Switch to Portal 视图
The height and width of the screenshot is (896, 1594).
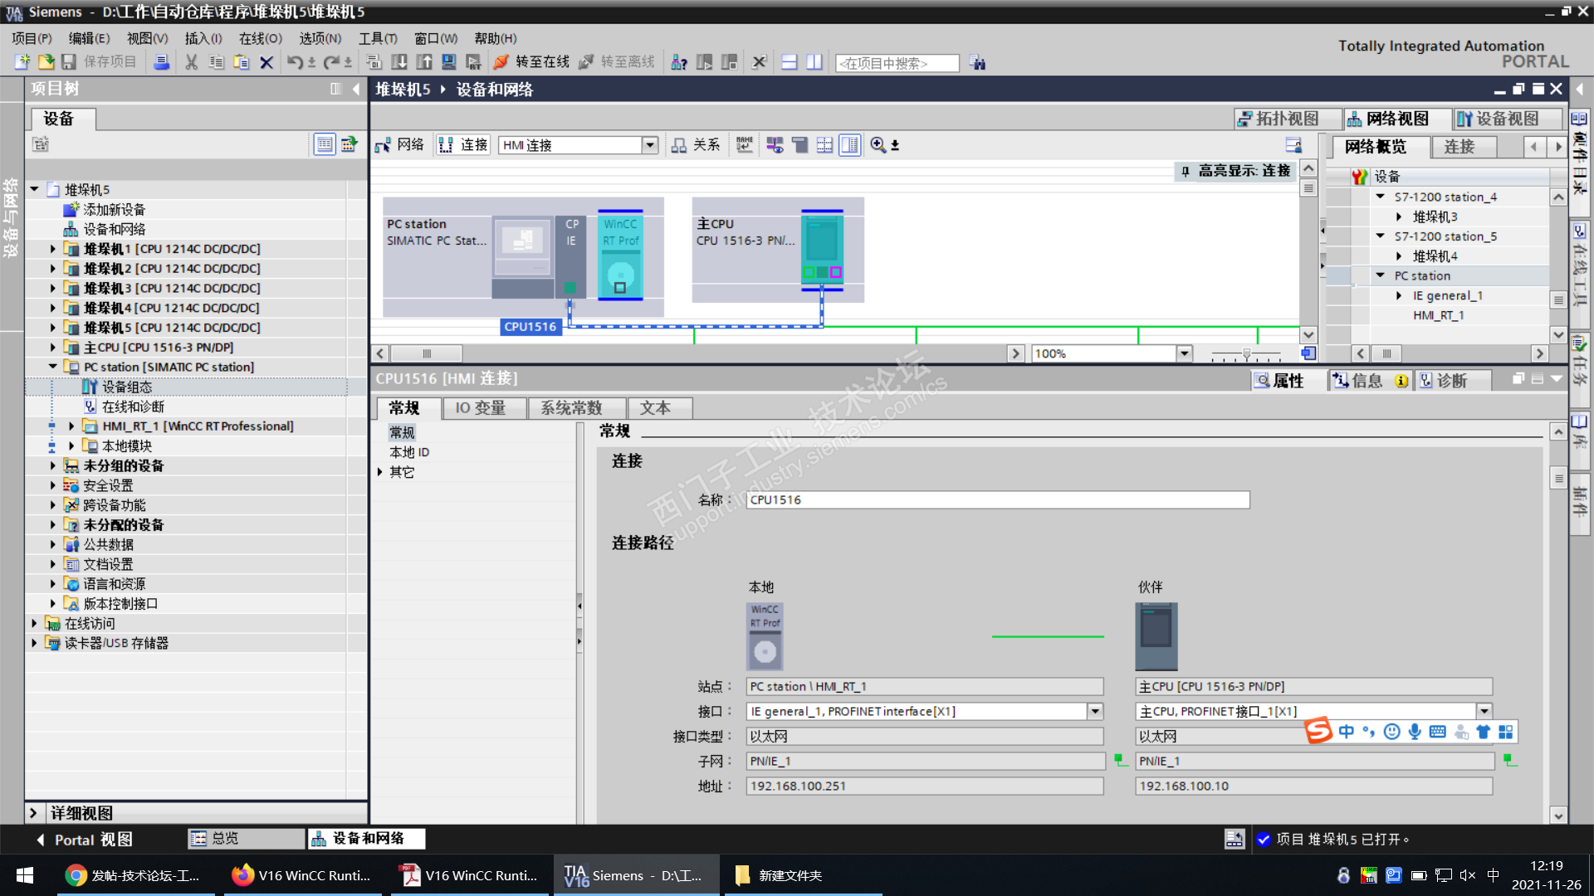point(83,840)
